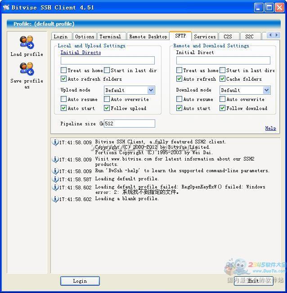Select the 'Loading default profile.' log line
Screen dimensions: 287x293
coord(127,179)
